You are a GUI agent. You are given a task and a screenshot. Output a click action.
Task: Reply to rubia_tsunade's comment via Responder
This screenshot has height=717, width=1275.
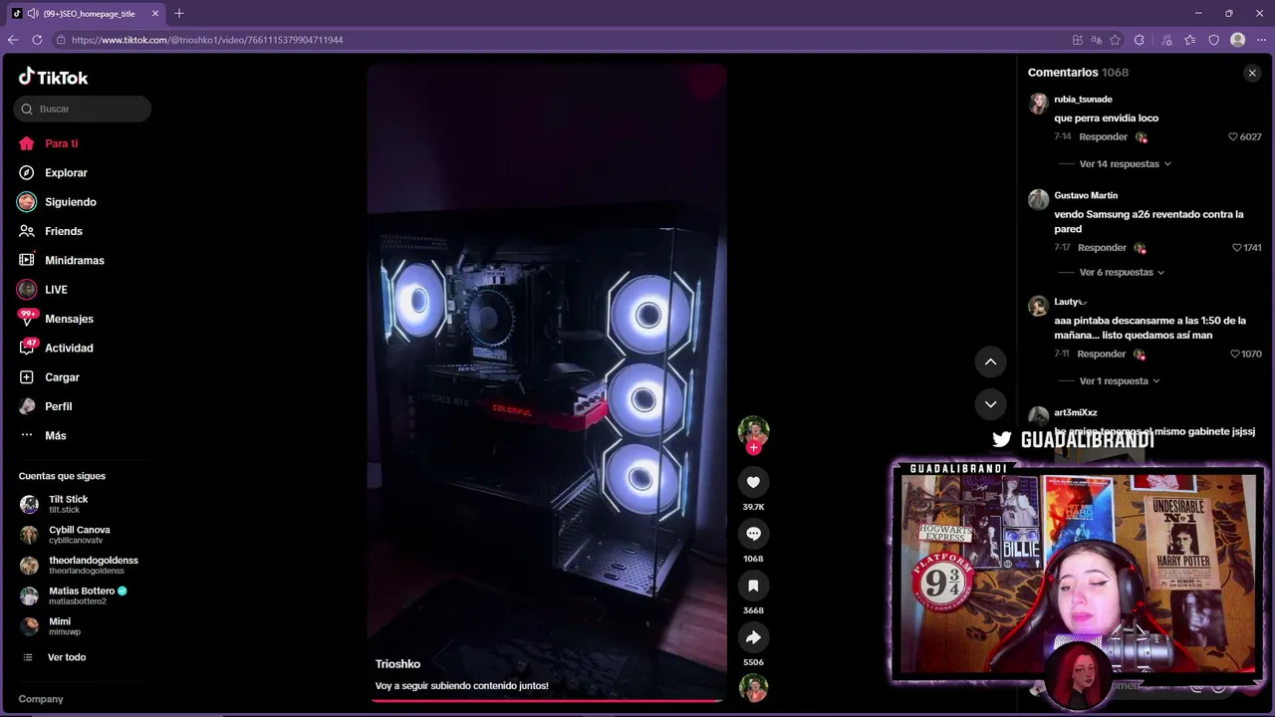(x=1103, y=136)
